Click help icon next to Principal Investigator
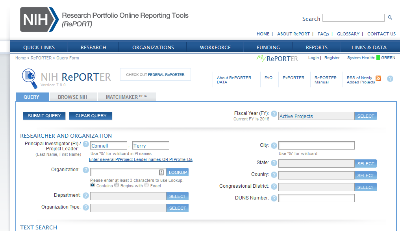Image resolution: width=400 pixels, height=231 pixels. pyautogui.click(x=85, y=144)
